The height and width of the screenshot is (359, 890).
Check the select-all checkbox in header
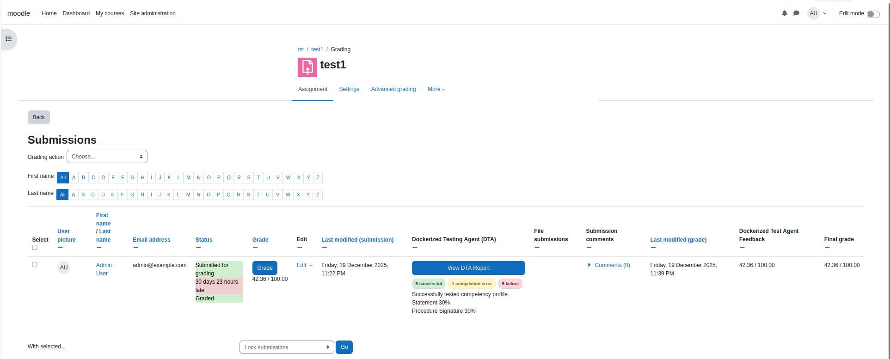coord(35,248)
